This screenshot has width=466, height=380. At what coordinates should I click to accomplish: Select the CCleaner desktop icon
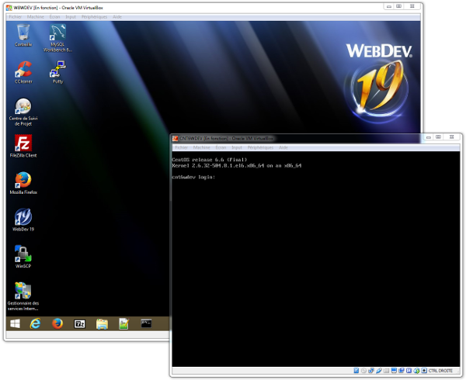tap(23, 72)
